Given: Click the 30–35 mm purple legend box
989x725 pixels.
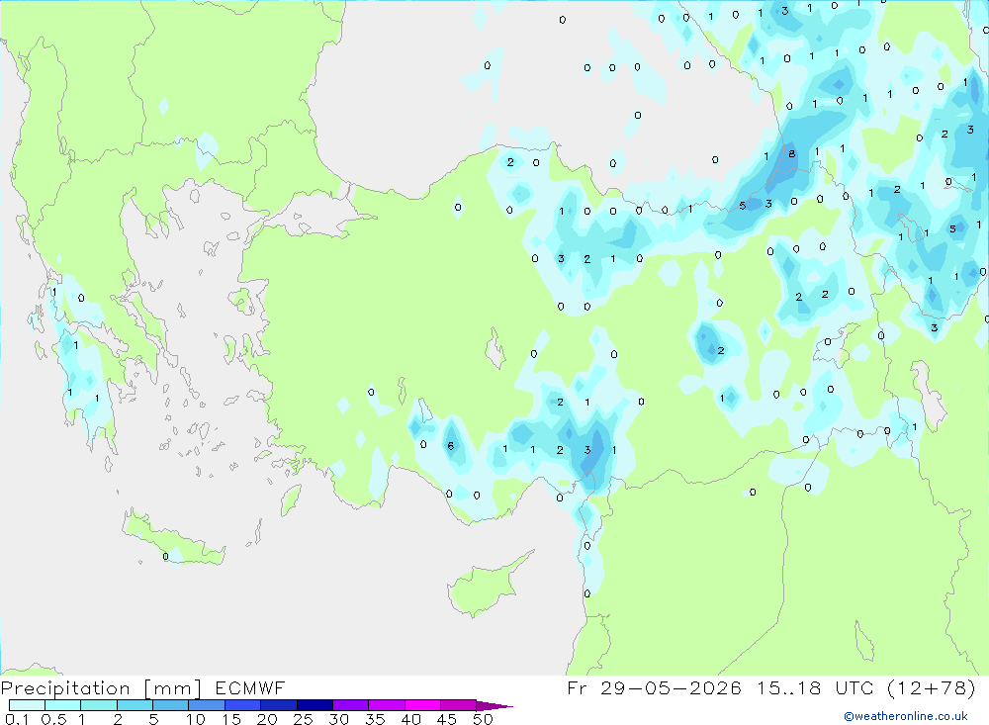Looking at the screenshot, I should pyautogui.click(x=351, y=705).
